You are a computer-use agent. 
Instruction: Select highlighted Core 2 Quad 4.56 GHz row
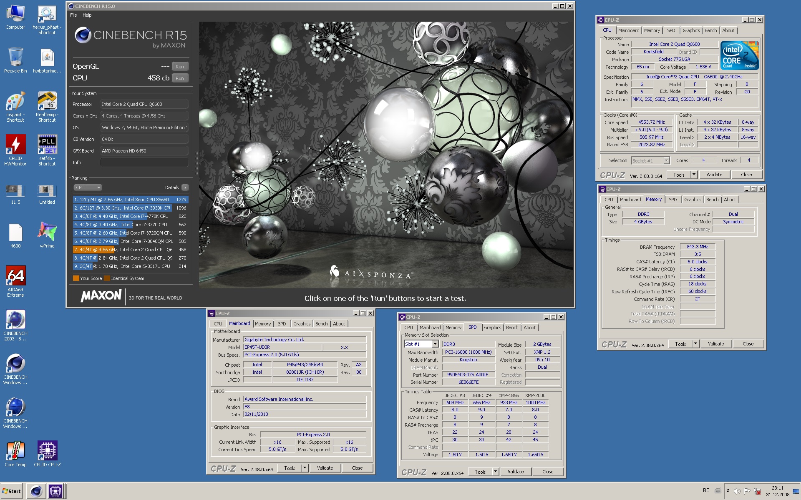[x=130, y=250]
